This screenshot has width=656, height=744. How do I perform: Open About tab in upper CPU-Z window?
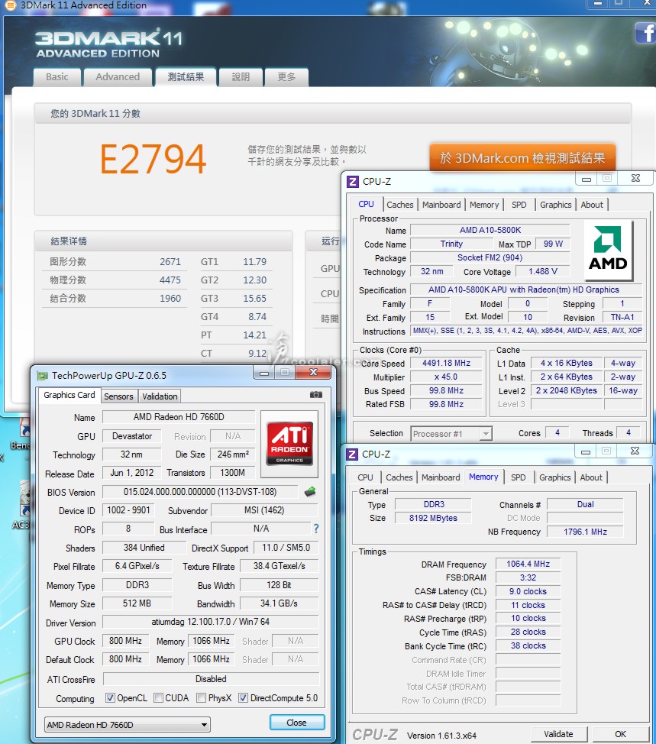(592, 205)
